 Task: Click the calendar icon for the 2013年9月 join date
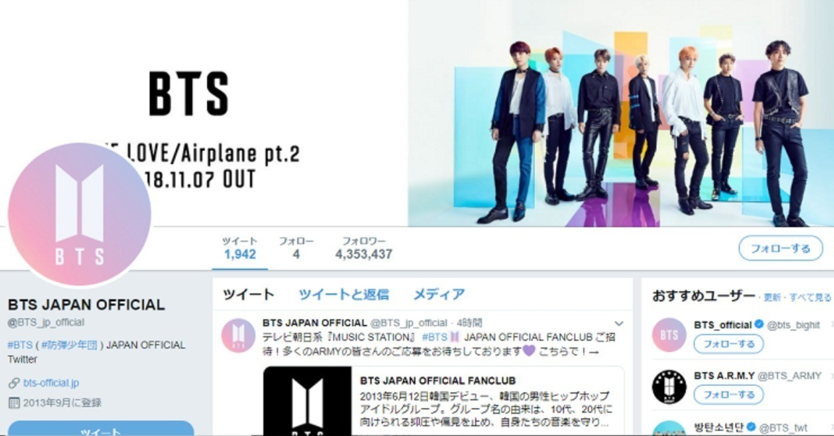[x=14, y=403]
